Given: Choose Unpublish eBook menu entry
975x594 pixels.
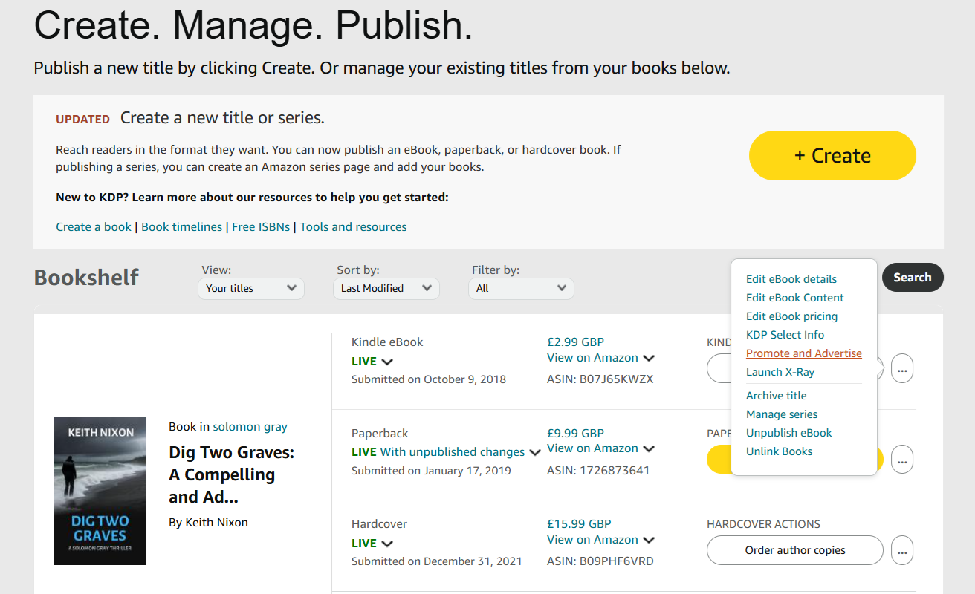Looking at the screenshot, I should coord(788,433).
